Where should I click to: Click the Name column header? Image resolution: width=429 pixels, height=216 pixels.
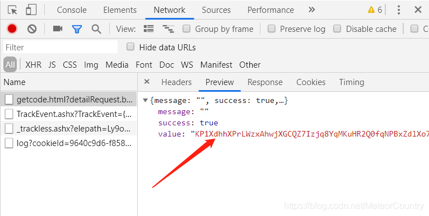point(68,82)
